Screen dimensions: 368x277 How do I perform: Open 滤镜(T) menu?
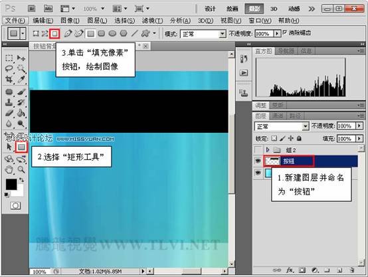coord(152,21)
